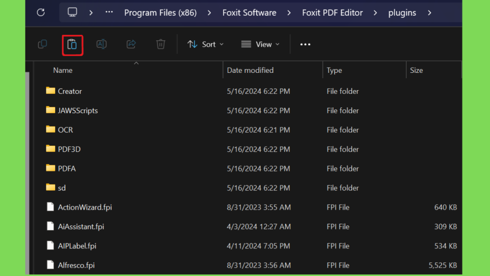Click the Paste toolbar icon
The image size is (490, 276).
pos(72,45)
